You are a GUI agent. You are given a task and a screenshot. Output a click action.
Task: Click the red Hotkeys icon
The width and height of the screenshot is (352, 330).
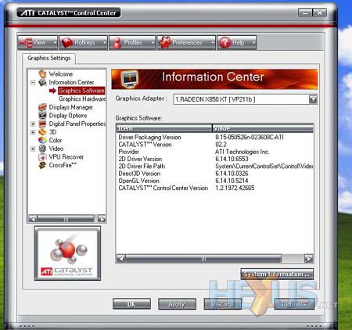[x=66, y=43]
